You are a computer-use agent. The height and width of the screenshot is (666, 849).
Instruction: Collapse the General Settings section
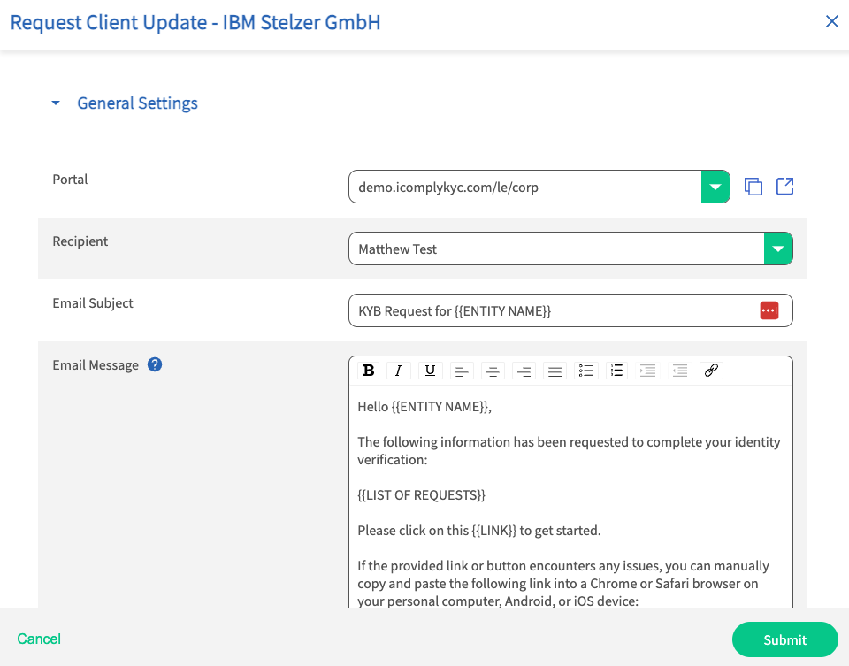pos(56,103)
